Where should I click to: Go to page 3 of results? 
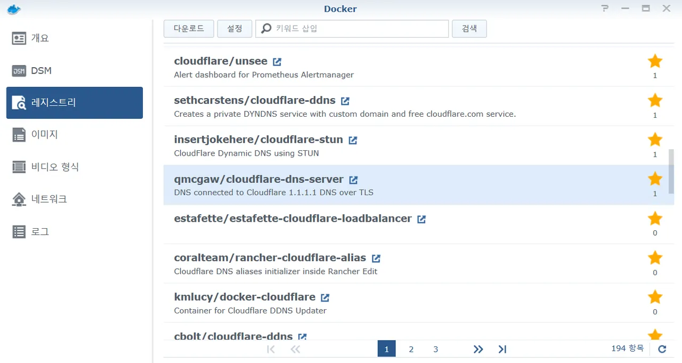coord(436,349)
